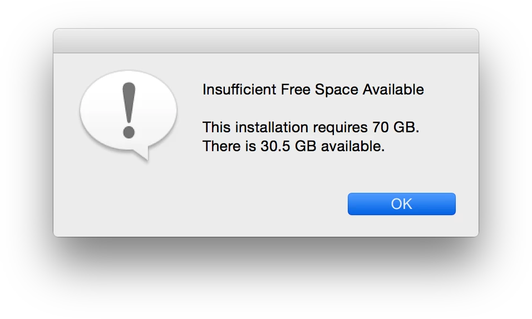Click the word "installation" in the message
The image size is (532, 319).
272,127
